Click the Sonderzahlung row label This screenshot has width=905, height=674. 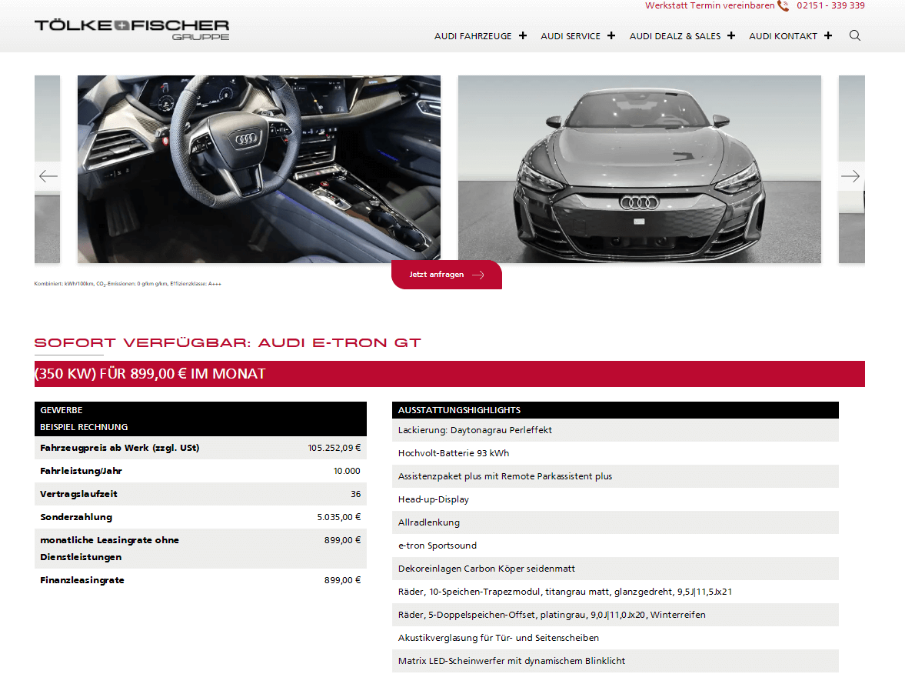pos(76,517)
